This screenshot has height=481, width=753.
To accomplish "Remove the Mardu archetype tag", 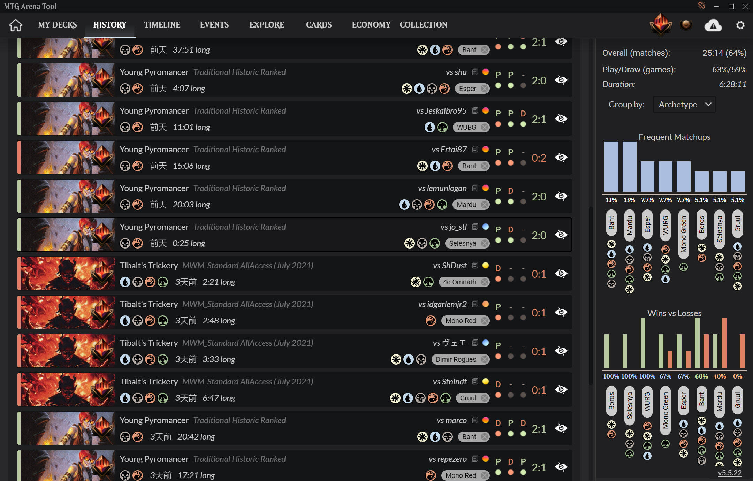I will [x=484, y=205].
